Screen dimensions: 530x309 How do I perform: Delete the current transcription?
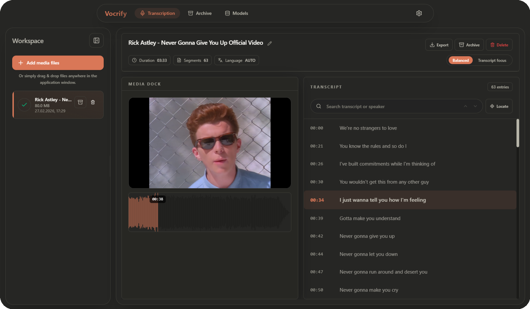(499, 45)
